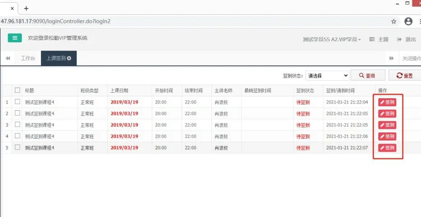The height and width of the screenshot is (217, 421).
Task: Check the checkbox for row 1
Action: (18, 102)
